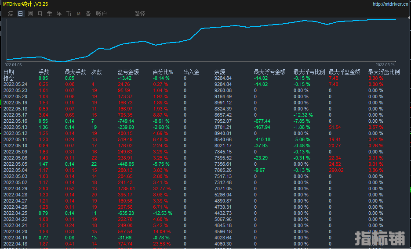Click the -448.65 loss amount cell

click(x=126, y=164)
